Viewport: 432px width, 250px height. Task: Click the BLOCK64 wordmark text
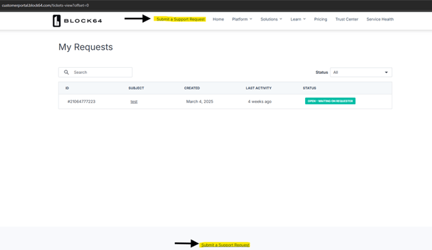click(83, 21)
